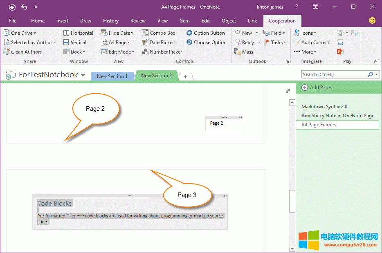Click the Clean Authors icon
Viewport: 382px width, 253px height.
[7, 52]
